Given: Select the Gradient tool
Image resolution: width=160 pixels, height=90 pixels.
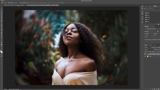Looking at the screenshot, I should click(x=1, y=30).
